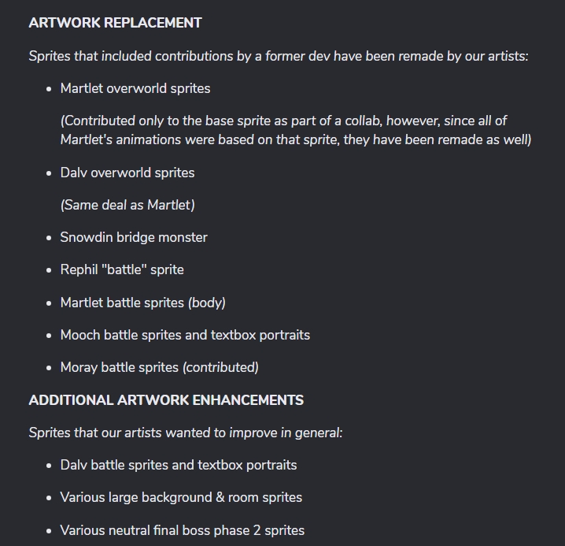Viewport: 565px width, 546px height.
Task: Click the Martlet overworld sprites item
Action: click(x=135, y=88)
